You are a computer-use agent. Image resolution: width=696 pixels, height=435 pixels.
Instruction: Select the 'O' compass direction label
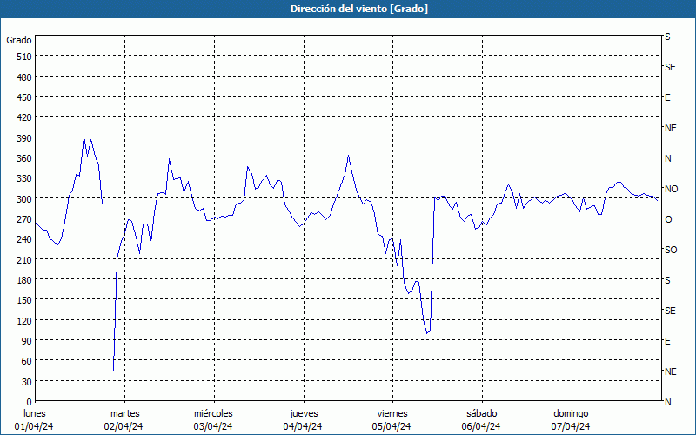pyautogui.click(x=668, y=219)
